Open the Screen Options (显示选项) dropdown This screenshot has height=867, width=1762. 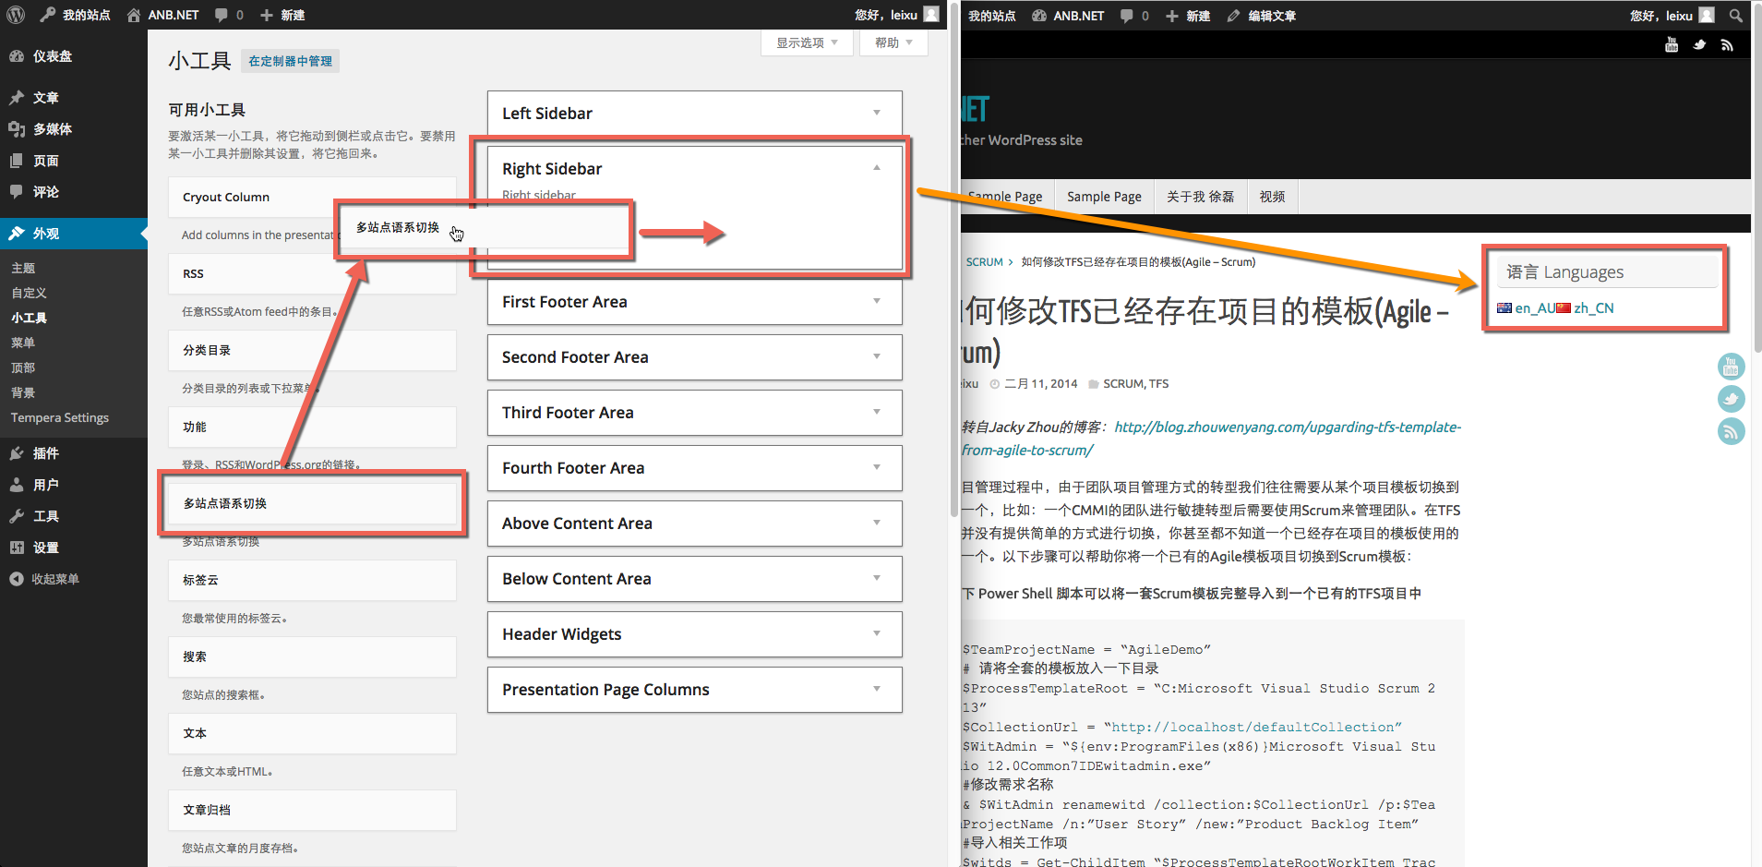pos(807,42)
